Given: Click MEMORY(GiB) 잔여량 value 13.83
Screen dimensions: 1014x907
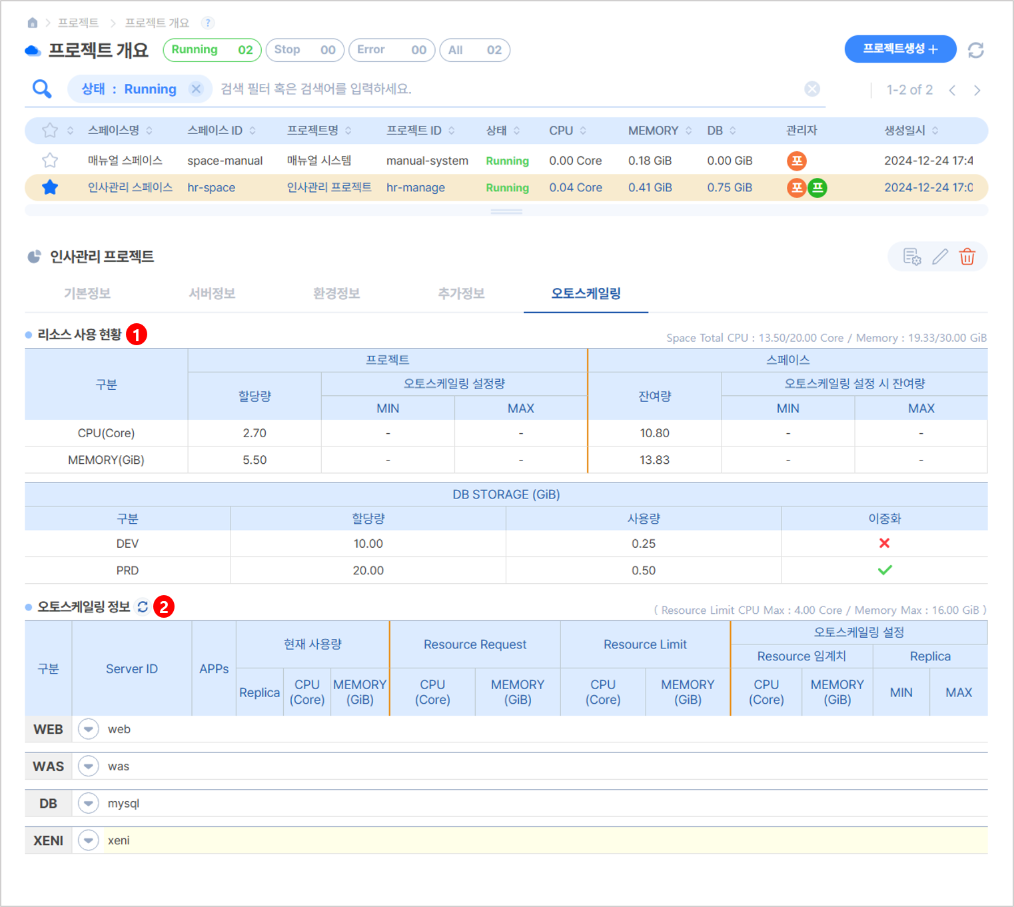Looking at the screenshot, I should click(x=655, y=460).
